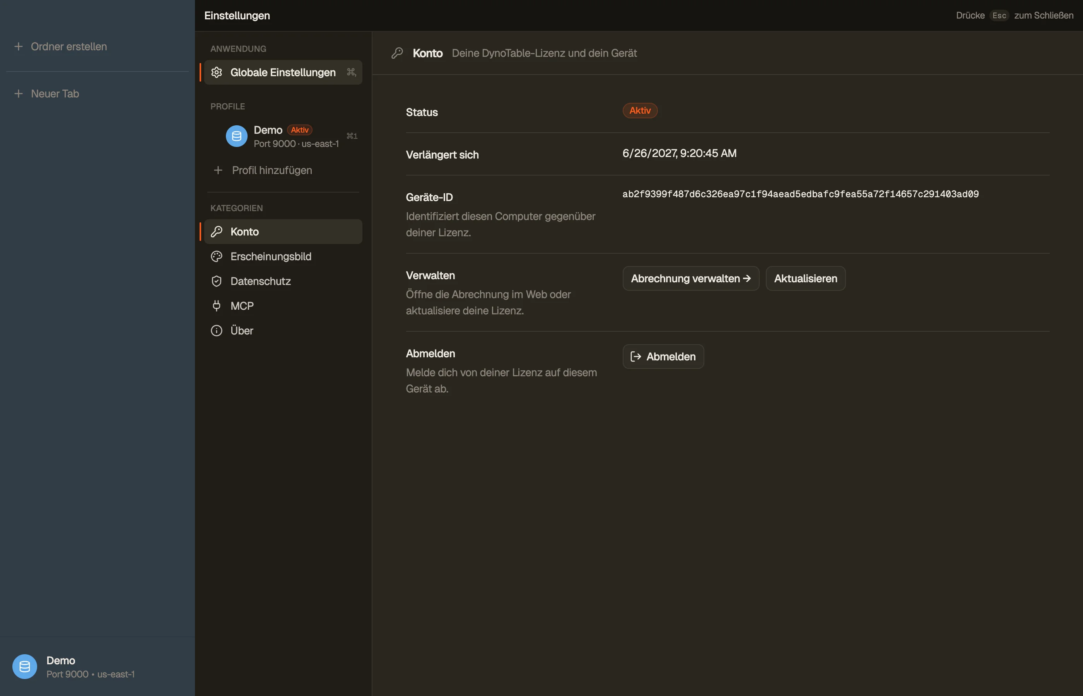This screenshot has width=1083, height=696.
Task: Click the info icon for Über
Action: pyautogui.click(x=217, y=331)
